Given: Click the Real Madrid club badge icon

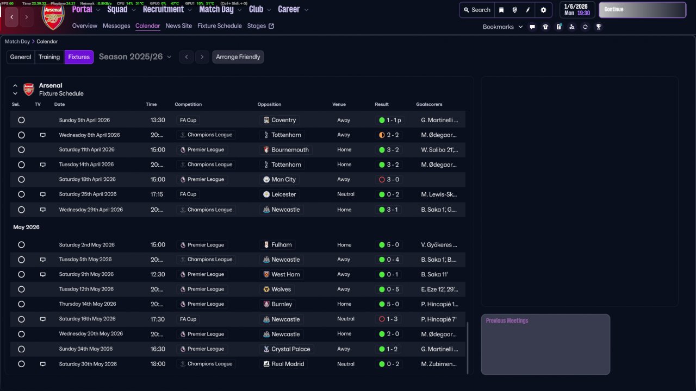Looking at the screenshot, I should 266,364.
